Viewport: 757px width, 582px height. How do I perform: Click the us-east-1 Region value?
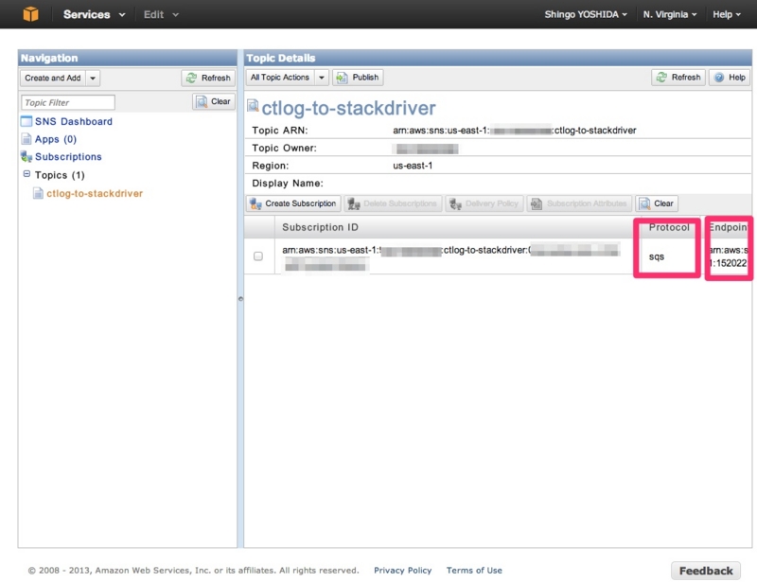coord(413,166)
